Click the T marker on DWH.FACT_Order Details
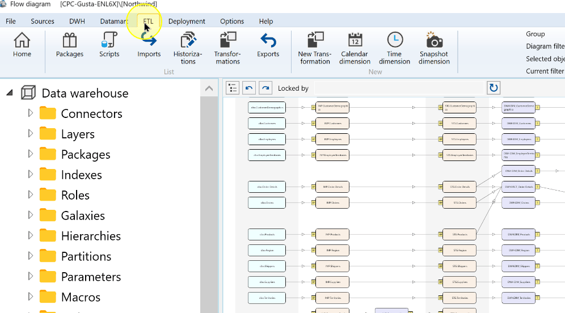Screen dimensions: 565x313 click(x=538, y=187)
